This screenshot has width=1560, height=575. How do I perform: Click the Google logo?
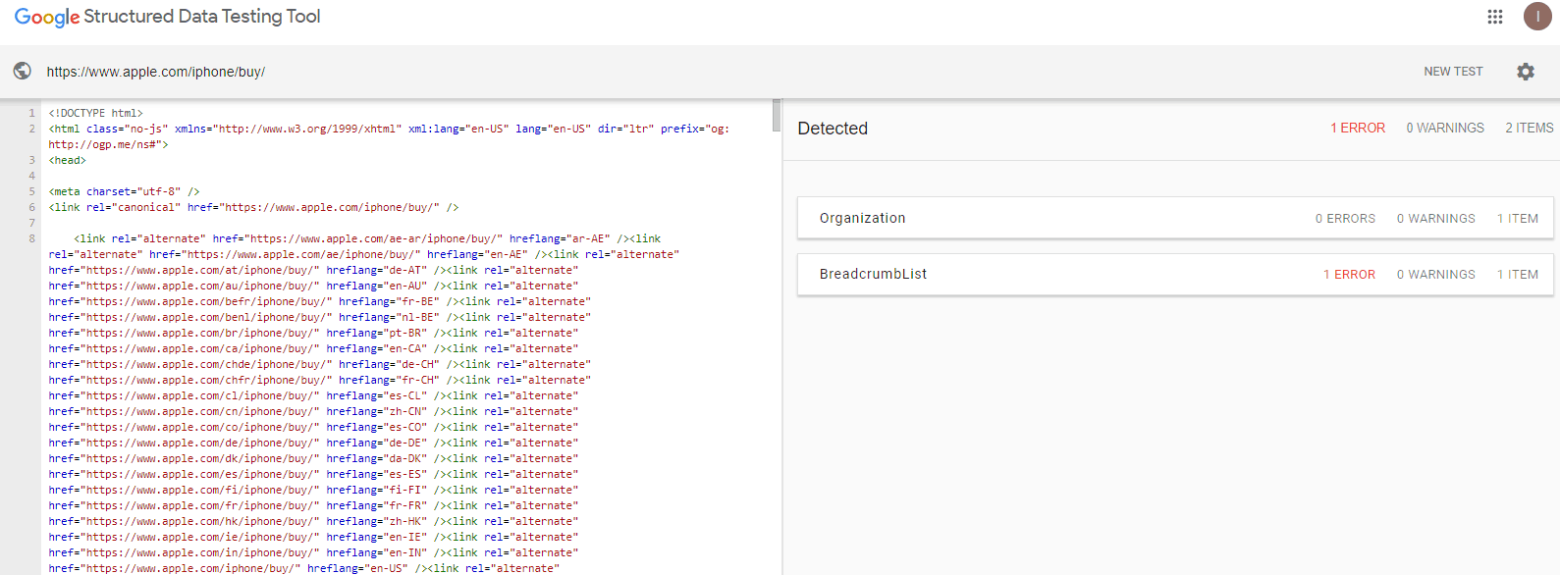[x=46, y=17]
